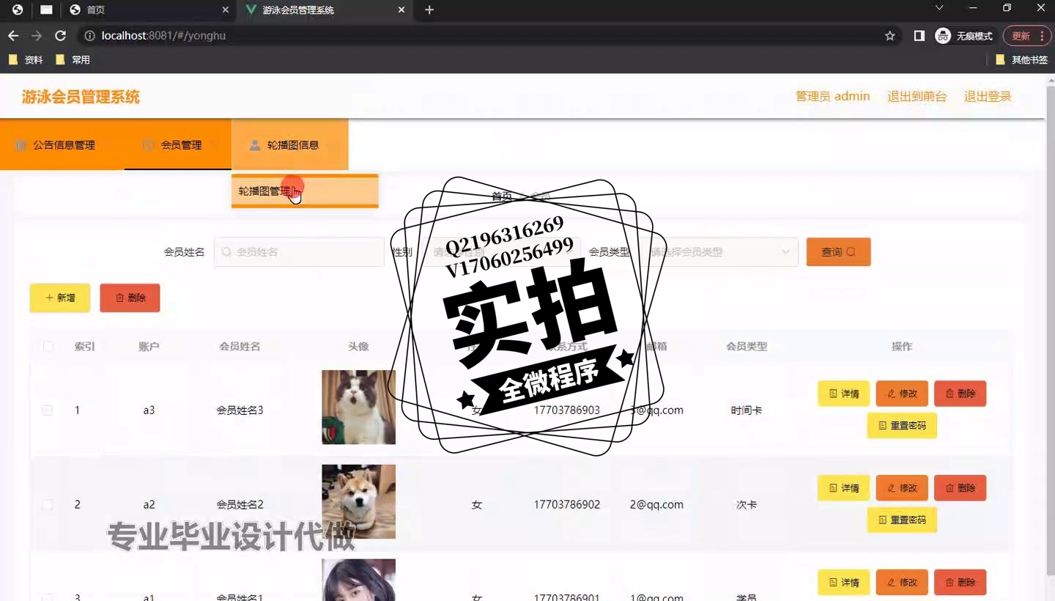
Task: Open the 会员类型 dropdown
Action: tap(719, 252)
